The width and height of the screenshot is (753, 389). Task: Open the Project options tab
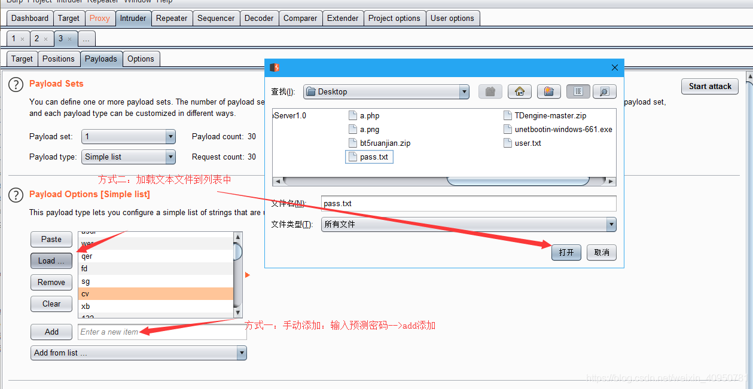(394, 18)
